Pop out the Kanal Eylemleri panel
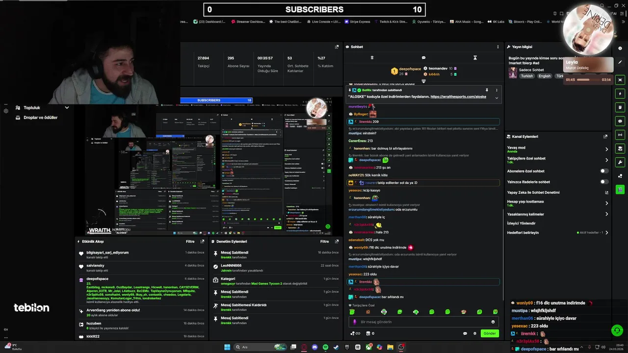Image resolution: width=628 pixels, height=353 pixels. (605, 137)
